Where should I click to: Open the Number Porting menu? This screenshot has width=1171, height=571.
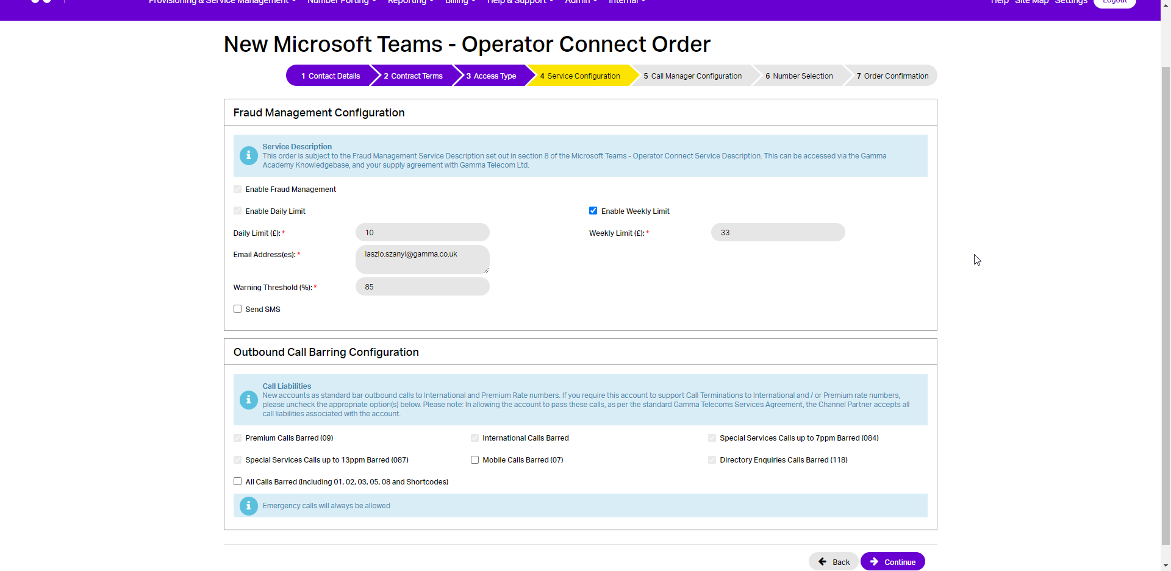342,2
